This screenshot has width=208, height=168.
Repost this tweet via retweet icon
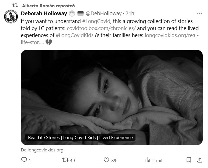tap(65, 160)
